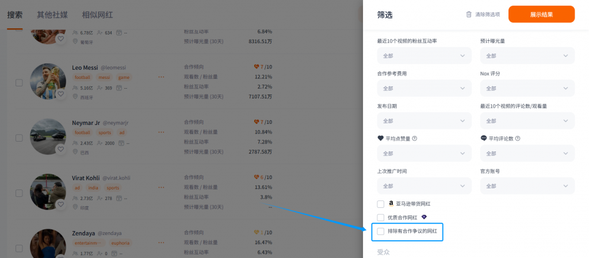589x258 pixels.
Task: Open the 发布日期 dropdown
Action: 424,121
